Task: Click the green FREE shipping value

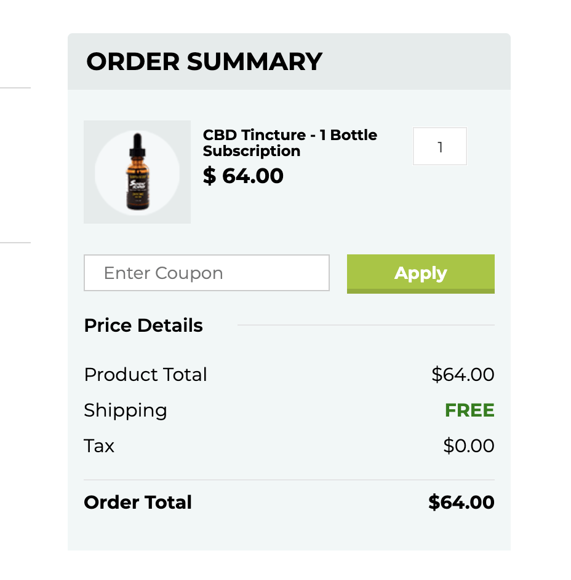Action: click(x=469, y=410)
